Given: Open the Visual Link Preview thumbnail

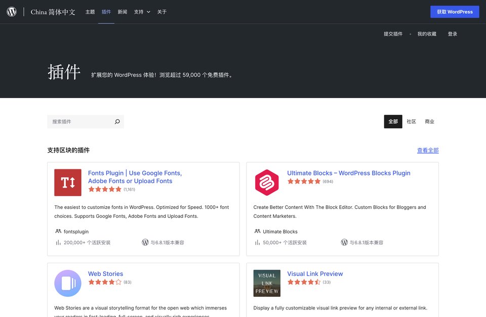Looking at the screenshot, I should (x=267, y=283).
